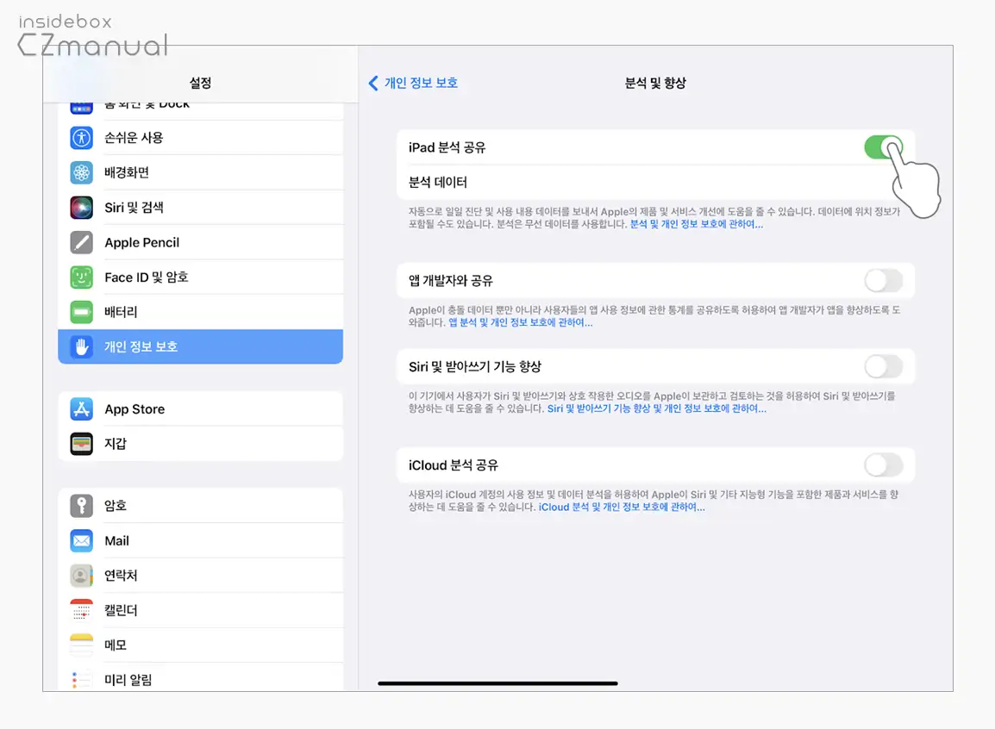Open iCloud 분석 및 개인 정보 보호에 관하여 link
This screenshot has height=729, width=995.
point(622,508)
